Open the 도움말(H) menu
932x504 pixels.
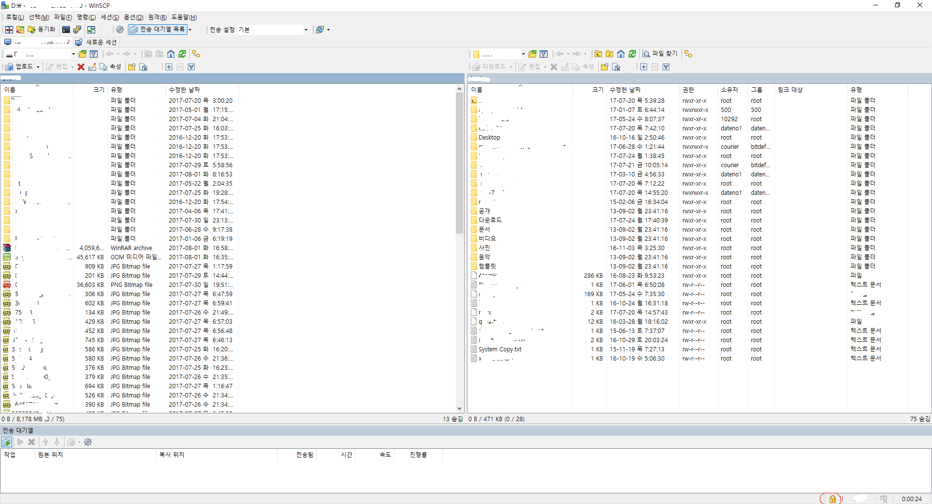coord(184,17)
